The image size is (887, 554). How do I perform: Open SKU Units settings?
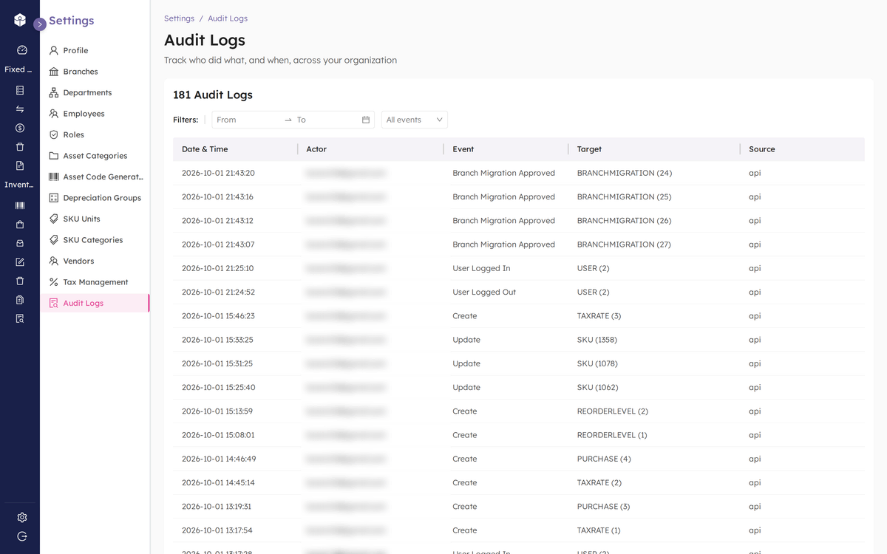(95, 219)
